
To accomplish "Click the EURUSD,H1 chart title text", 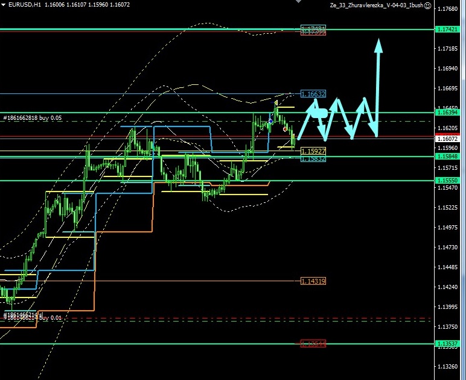I will pos(21,5).
